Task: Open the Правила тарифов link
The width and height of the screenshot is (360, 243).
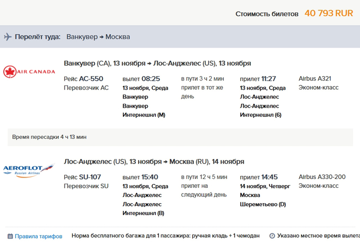Action: (38, 236)
